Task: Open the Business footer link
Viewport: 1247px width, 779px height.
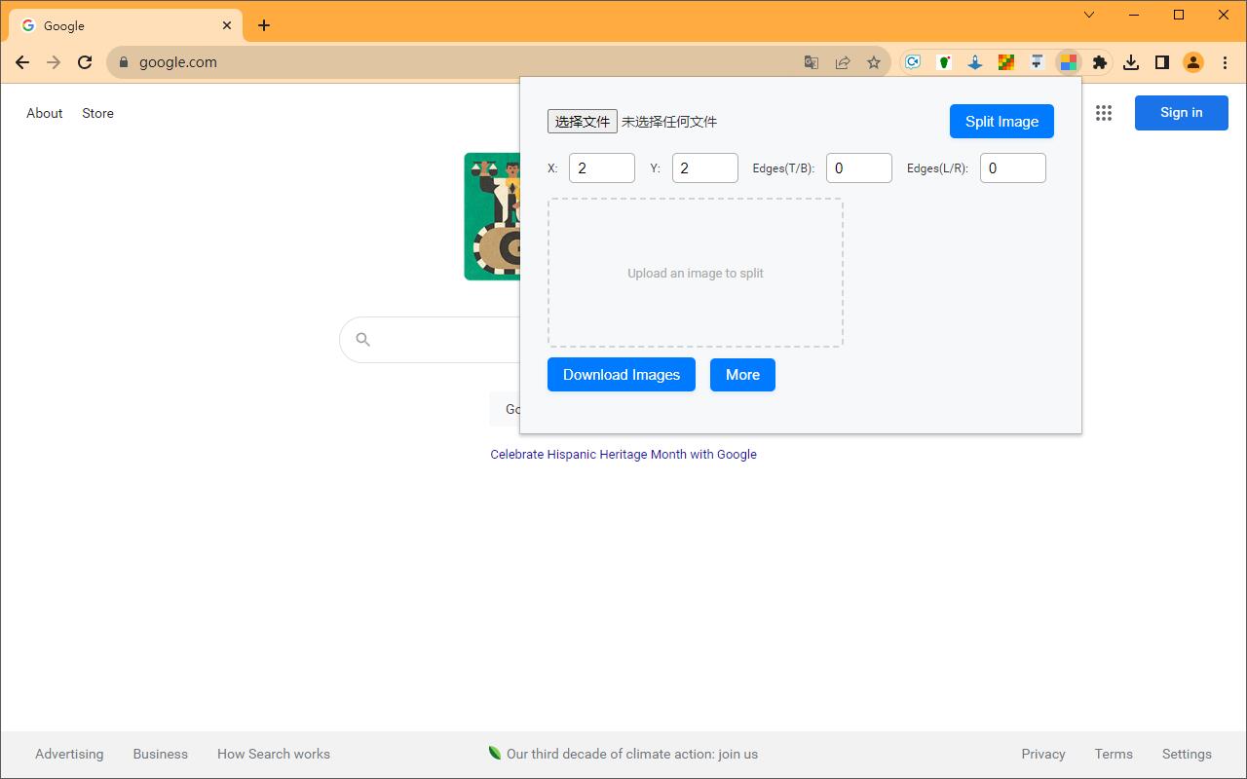Action: (161, 754)
